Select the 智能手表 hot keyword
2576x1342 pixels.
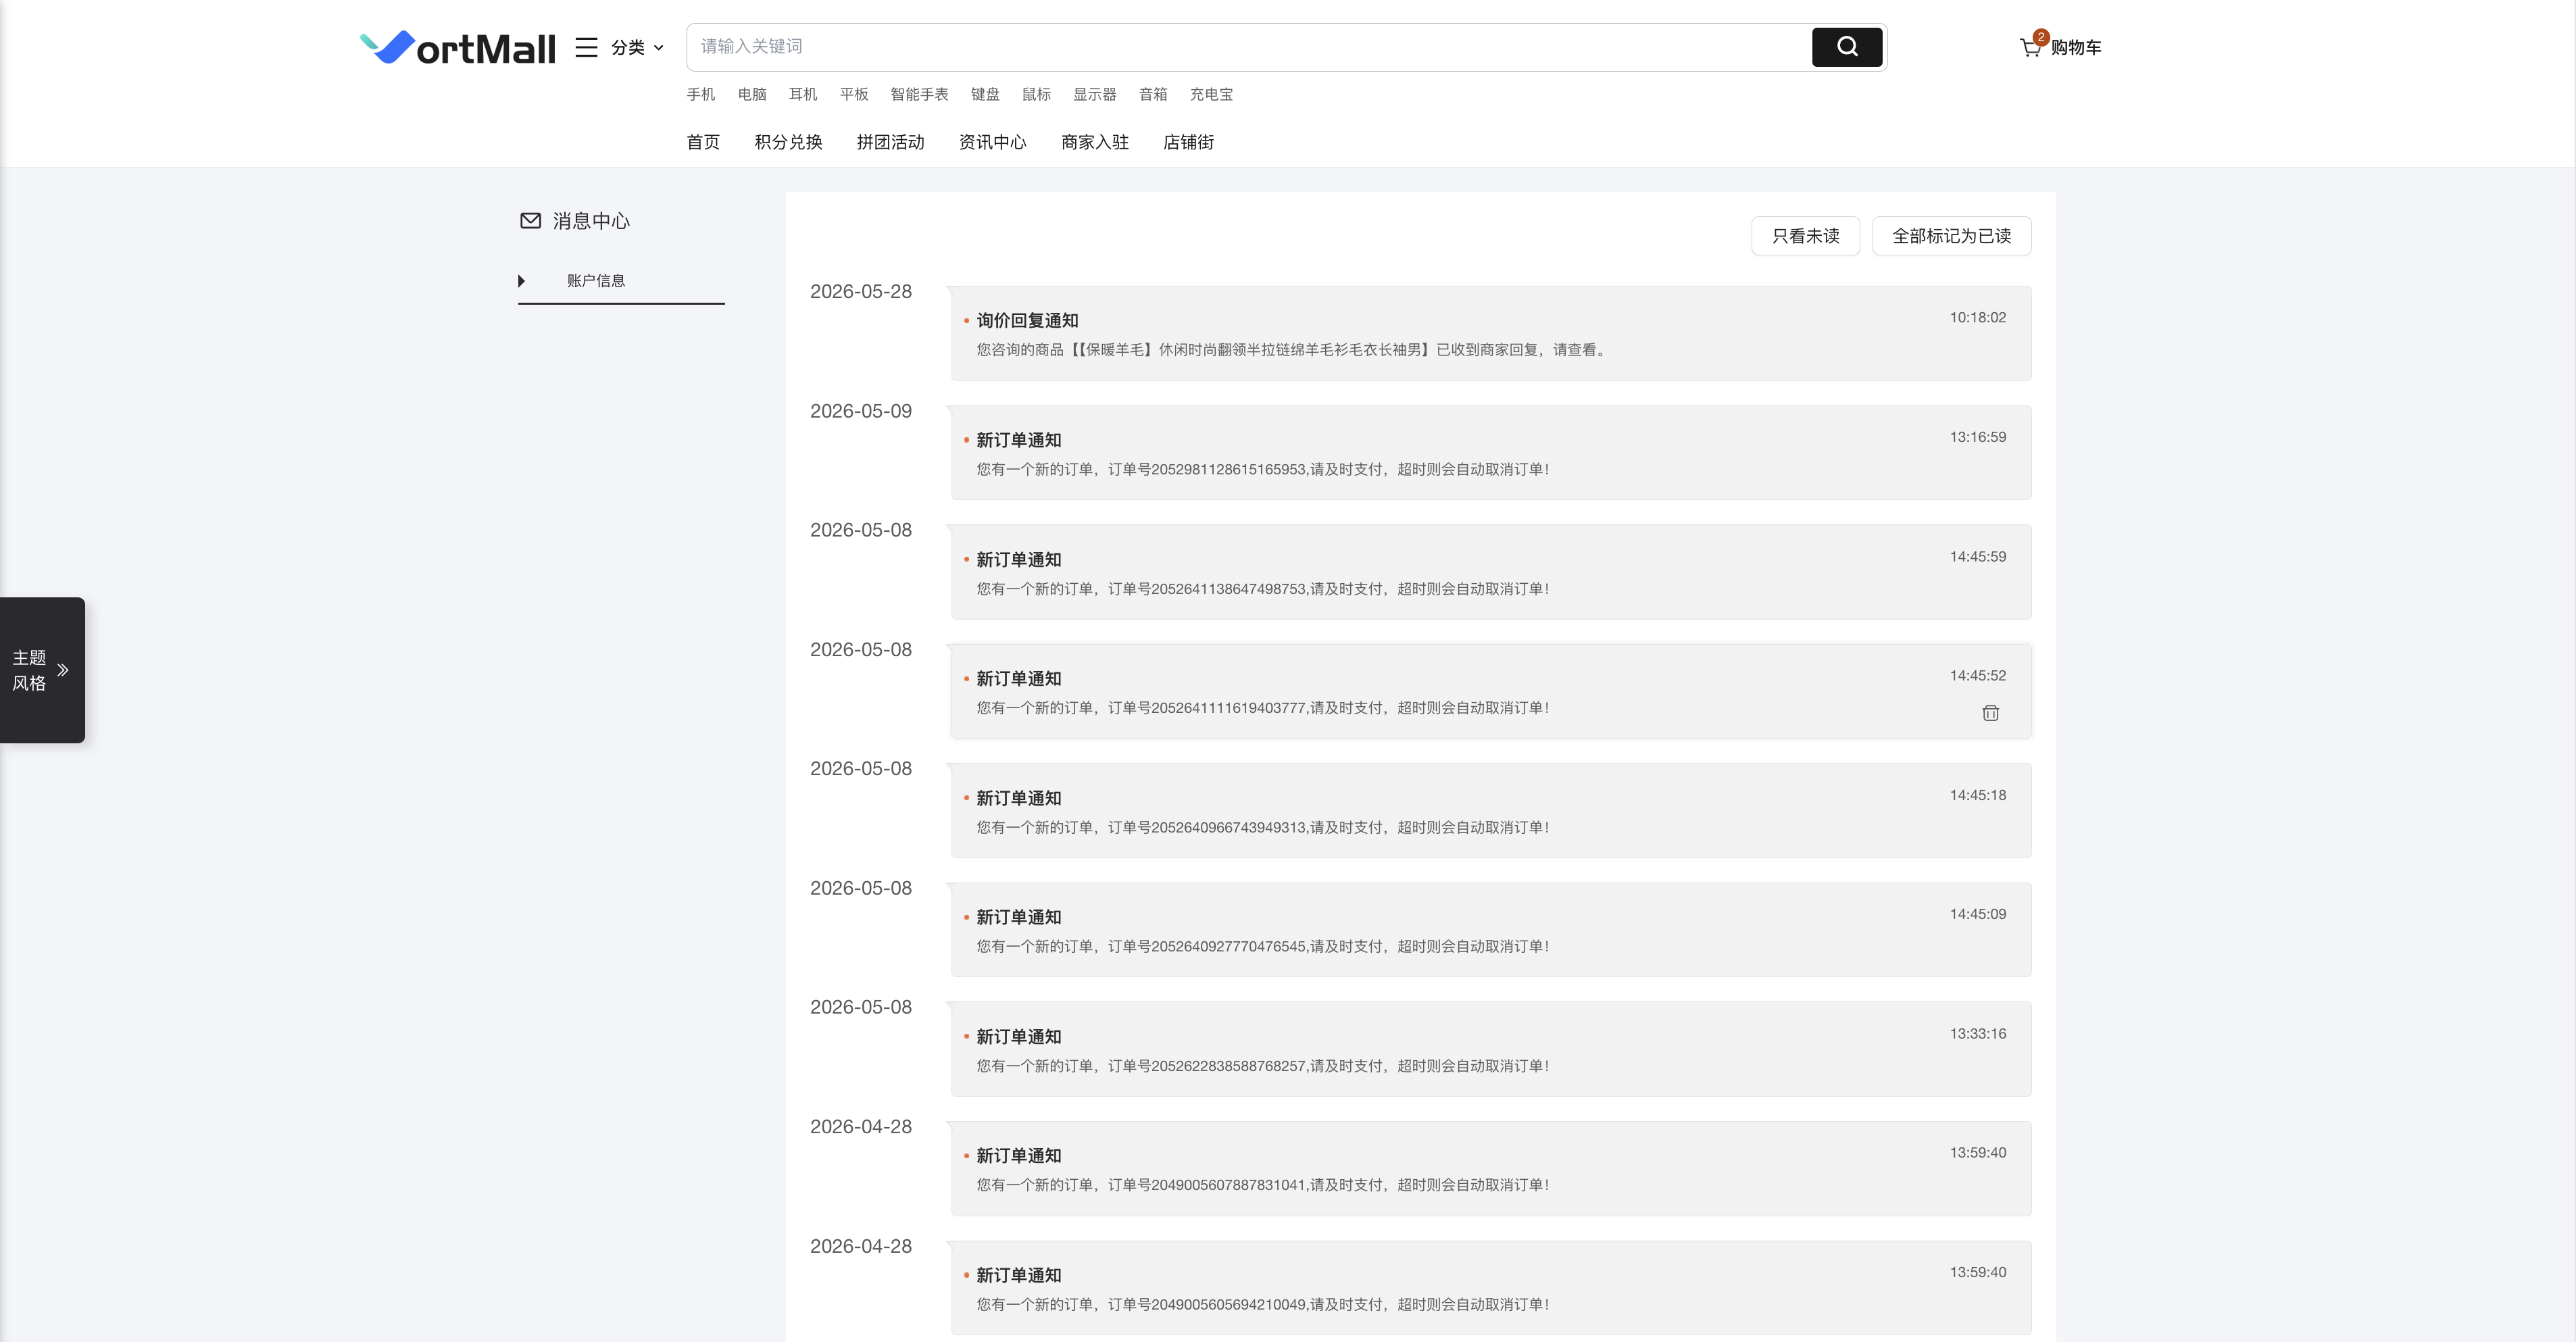click(919, 94)
